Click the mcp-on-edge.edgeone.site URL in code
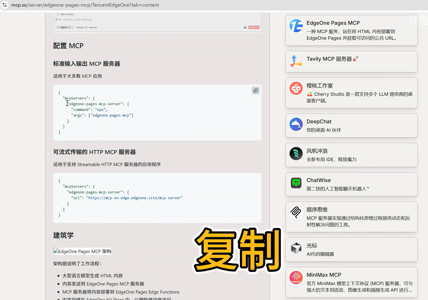This screenshot has width=428, height=300. click(x=134, y=198)
